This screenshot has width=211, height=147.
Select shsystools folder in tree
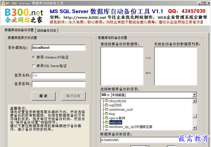[118, 101]
